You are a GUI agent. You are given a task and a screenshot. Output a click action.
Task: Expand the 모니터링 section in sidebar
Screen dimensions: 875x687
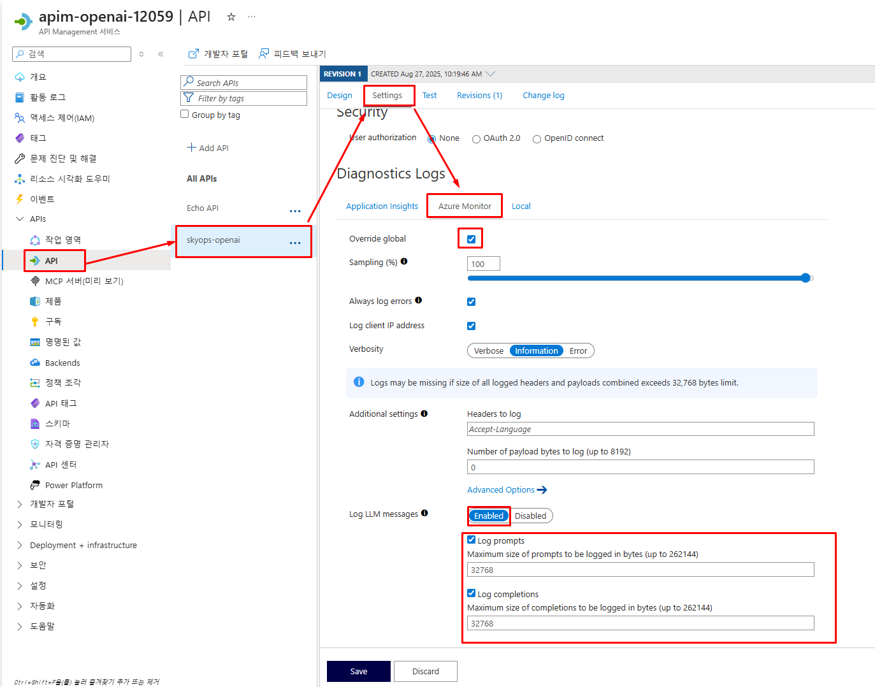(20, 524)
